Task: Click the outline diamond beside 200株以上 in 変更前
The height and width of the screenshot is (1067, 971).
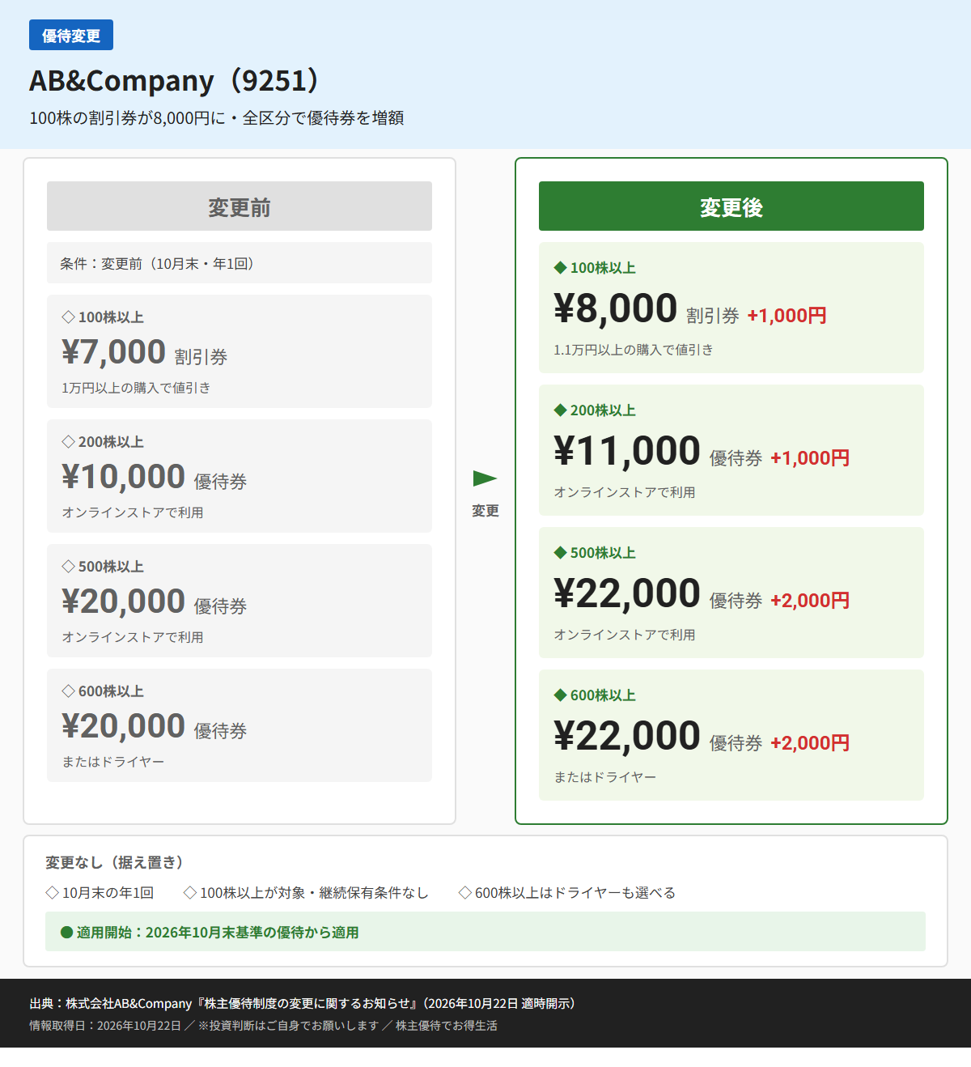Action: (x=69, y=442)
